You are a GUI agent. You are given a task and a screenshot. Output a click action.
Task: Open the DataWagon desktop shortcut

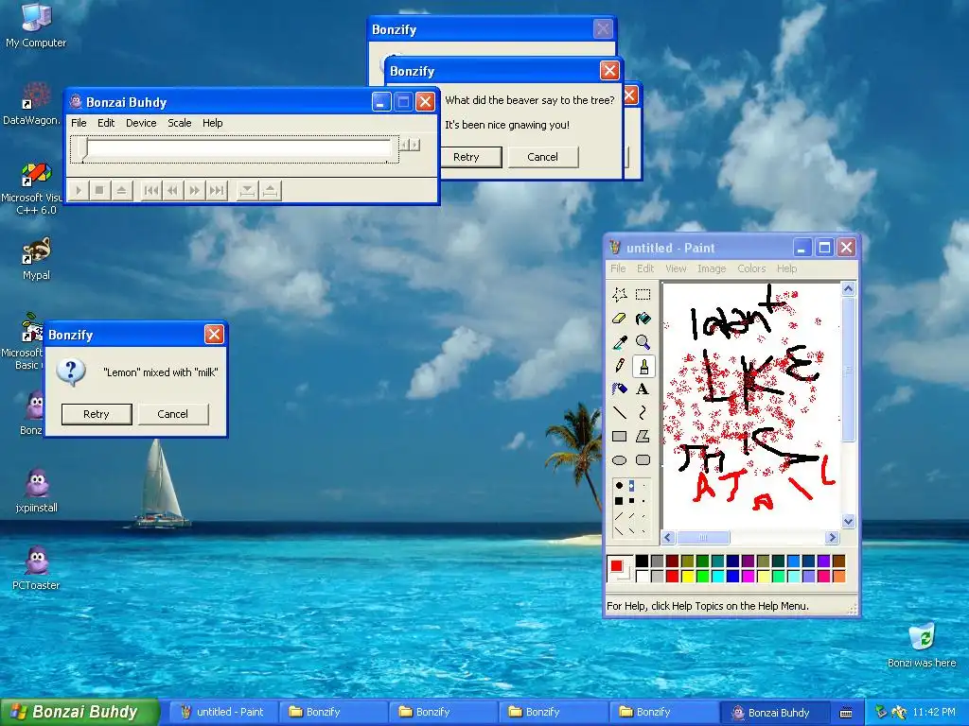click(34, 104)
